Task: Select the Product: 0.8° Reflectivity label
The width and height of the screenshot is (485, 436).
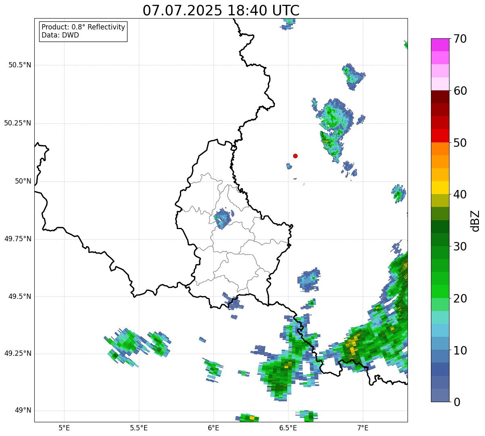Action: [x=84, y=27]
